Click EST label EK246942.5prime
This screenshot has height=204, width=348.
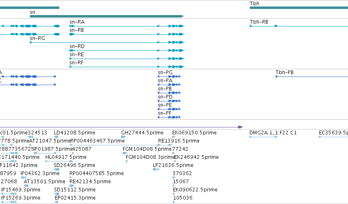(x=197, y=157)
